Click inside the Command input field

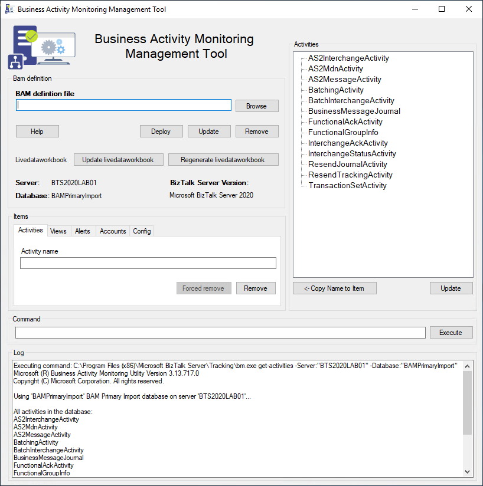[x=218, y=332]
